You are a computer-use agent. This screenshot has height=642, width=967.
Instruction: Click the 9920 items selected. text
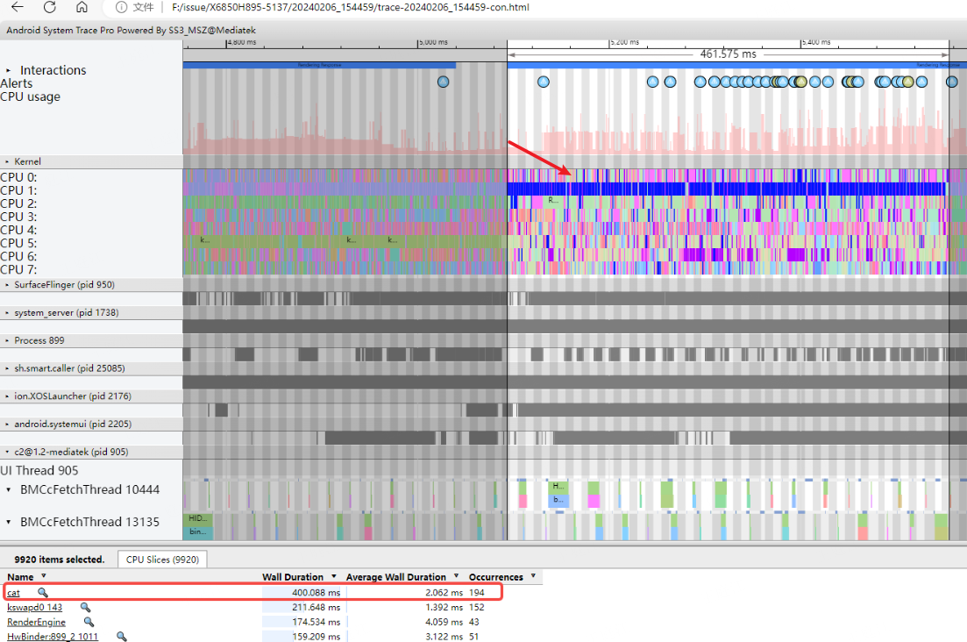pyautogui.click(x=60, y=560)
